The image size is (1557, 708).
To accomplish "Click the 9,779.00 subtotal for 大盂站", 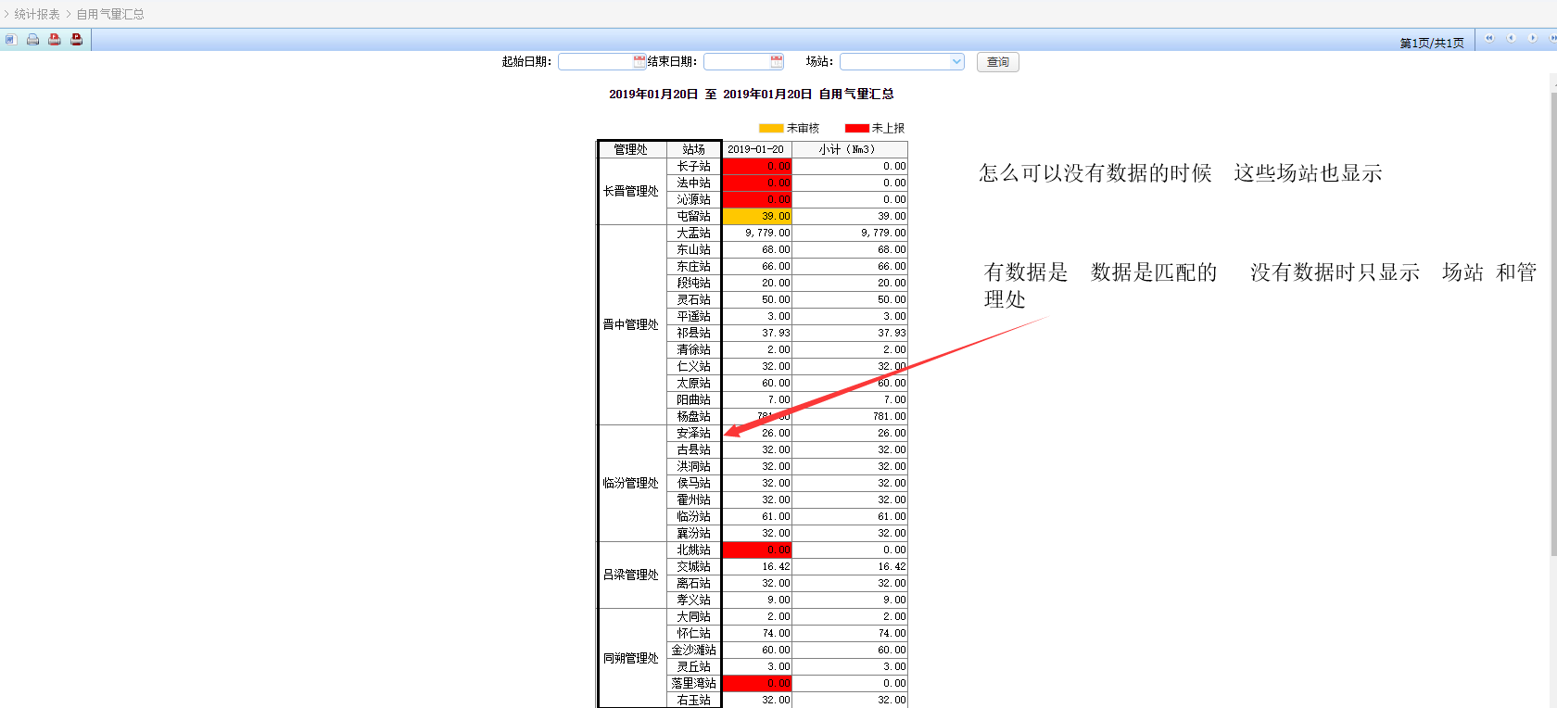I will click(850, 233).
